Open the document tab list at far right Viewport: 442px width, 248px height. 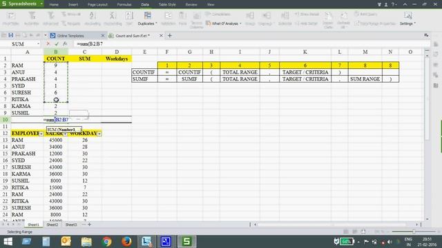[x=426, y=35]
